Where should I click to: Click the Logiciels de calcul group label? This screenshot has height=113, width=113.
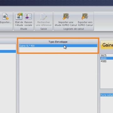pyautogui.click(x=74, y=29)
